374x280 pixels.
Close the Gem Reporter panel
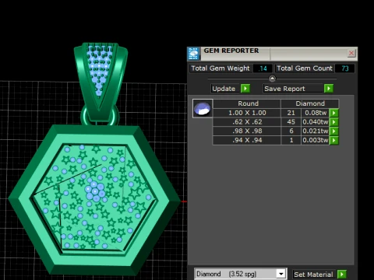coord(351,53)
